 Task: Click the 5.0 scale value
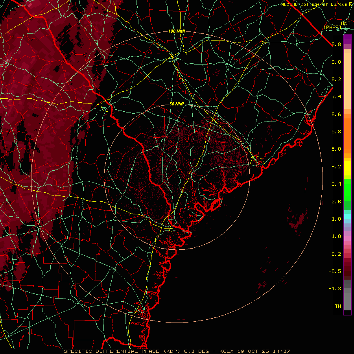click(336, 149)
